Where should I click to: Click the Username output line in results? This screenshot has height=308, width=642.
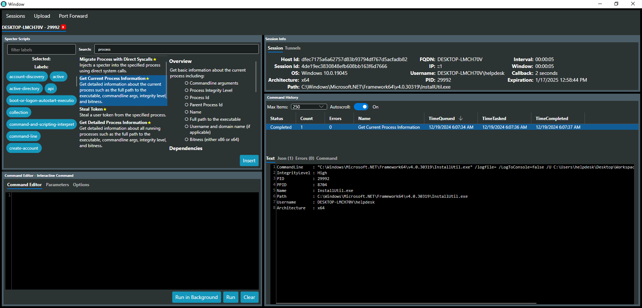(326, 202)
